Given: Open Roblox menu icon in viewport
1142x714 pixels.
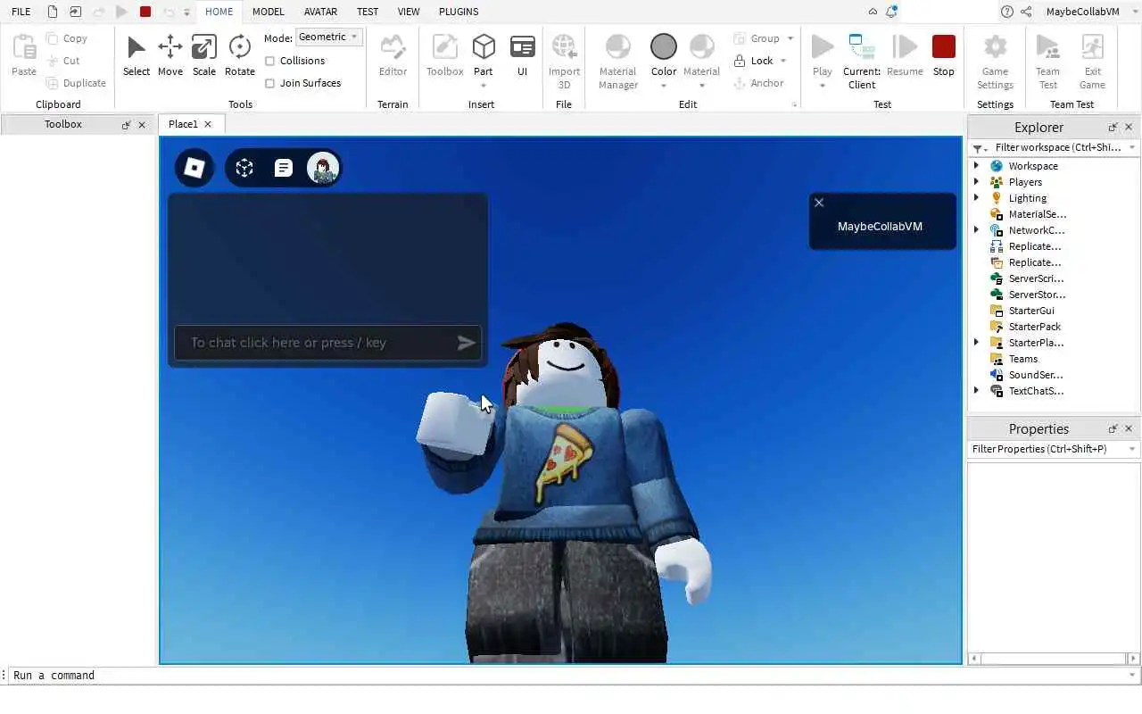Looking at the screenshot, I should [x=194, y=168].
